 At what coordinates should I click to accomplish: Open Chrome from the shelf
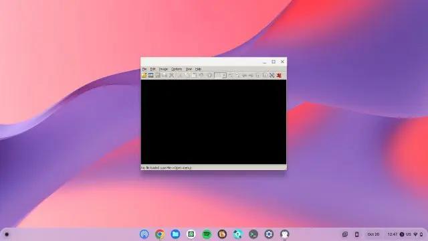coord(160,234)
